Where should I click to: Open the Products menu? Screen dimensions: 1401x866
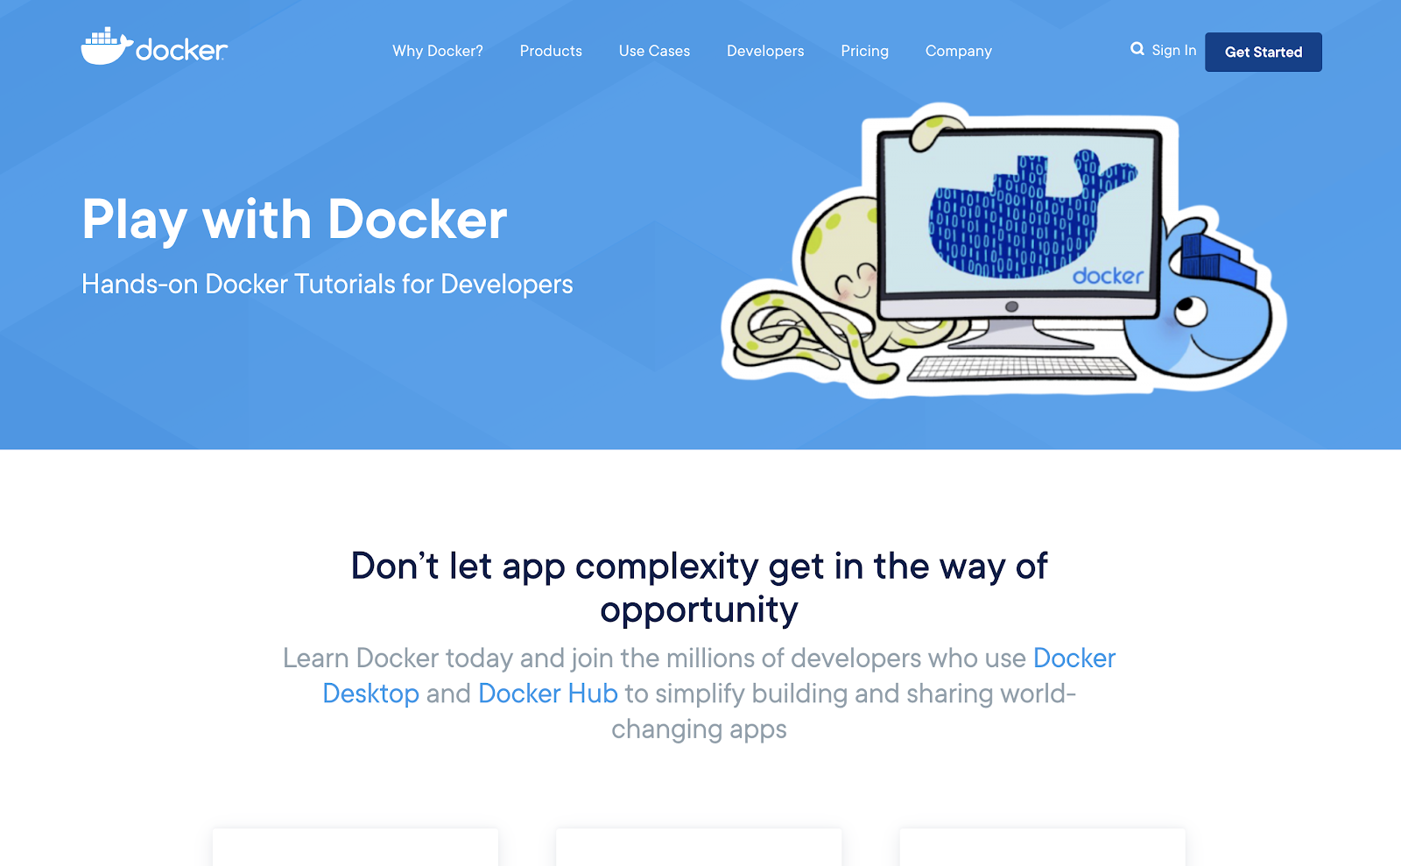[551, 51]
